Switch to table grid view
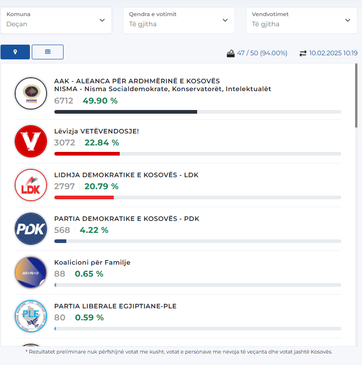Viewport: 362px width, 365px height. (x=47, y=52)
